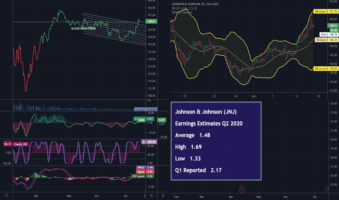
Task: Select the BB:Lower 138.98 price label
Action: pos(326,68)
